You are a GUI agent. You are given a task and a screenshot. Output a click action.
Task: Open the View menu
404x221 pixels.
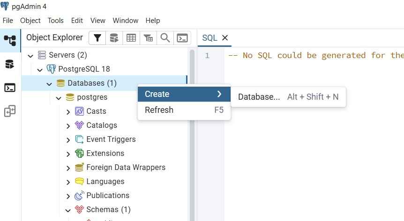tap(97, 21)
